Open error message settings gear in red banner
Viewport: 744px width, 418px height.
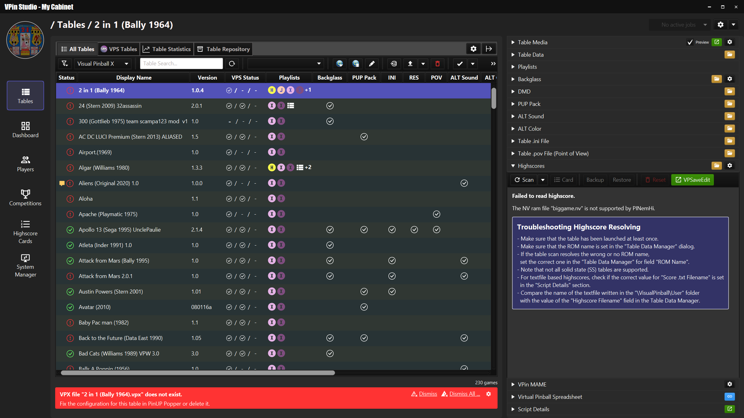pos(489,394)
